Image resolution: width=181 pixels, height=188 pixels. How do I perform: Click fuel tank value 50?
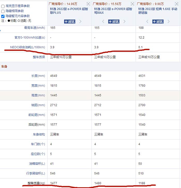click(140, 164)
